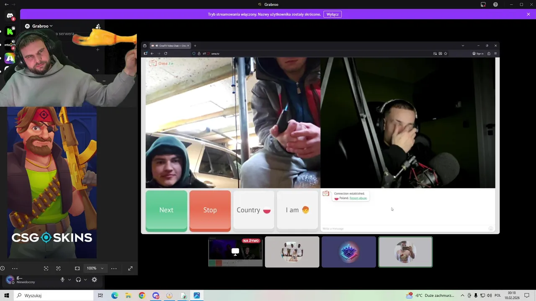Select the second participant thumbnail
The width and height of the screenshot is (536, 301).
292,252
